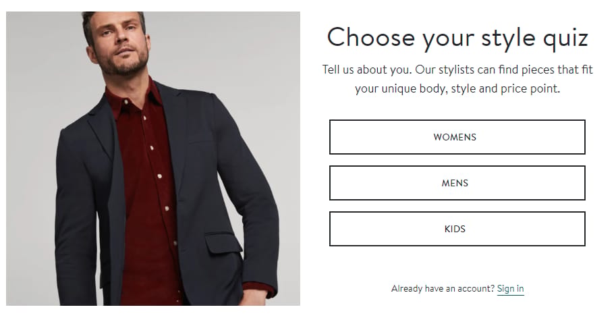616x322 pixels.
Task: Open the Sign in link
Action: (510, 288)
